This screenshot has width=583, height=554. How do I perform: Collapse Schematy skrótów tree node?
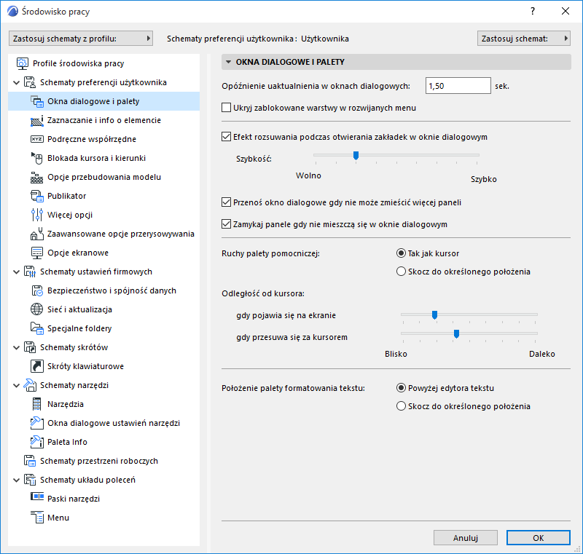click(x=16, y=348)
